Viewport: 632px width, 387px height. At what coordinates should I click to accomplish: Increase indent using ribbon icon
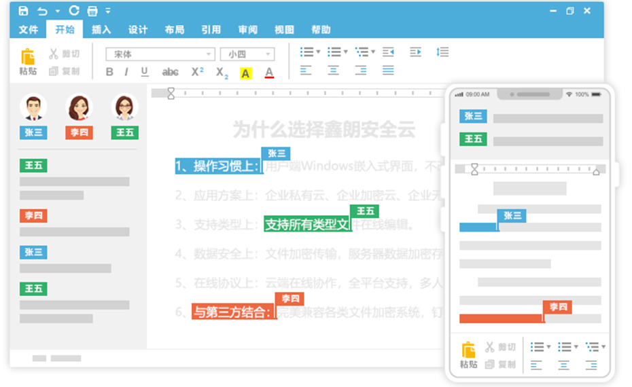[x=415, y=52]
